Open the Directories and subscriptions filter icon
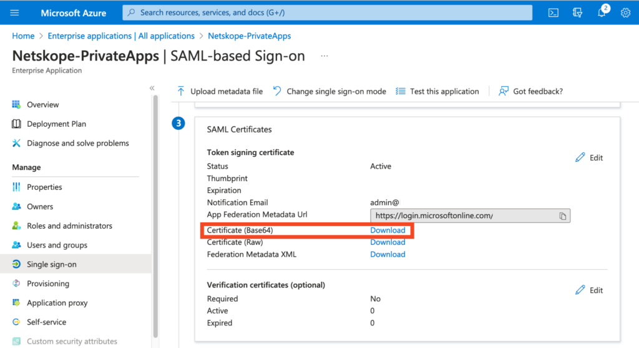Screen dimensions: 639x348 tap(577, 12)
